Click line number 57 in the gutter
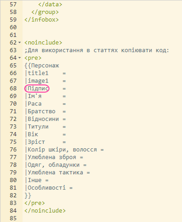This screenshot has height=222, width=182. point(13,4)
